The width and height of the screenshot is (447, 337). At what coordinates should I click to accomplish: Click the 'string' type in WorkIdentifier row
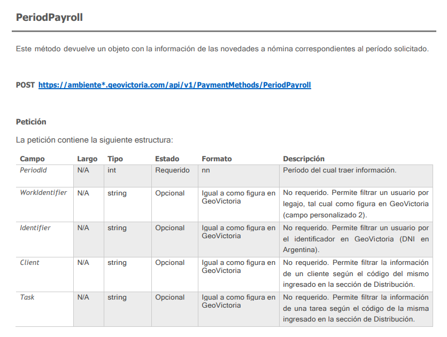pos(117,193)
